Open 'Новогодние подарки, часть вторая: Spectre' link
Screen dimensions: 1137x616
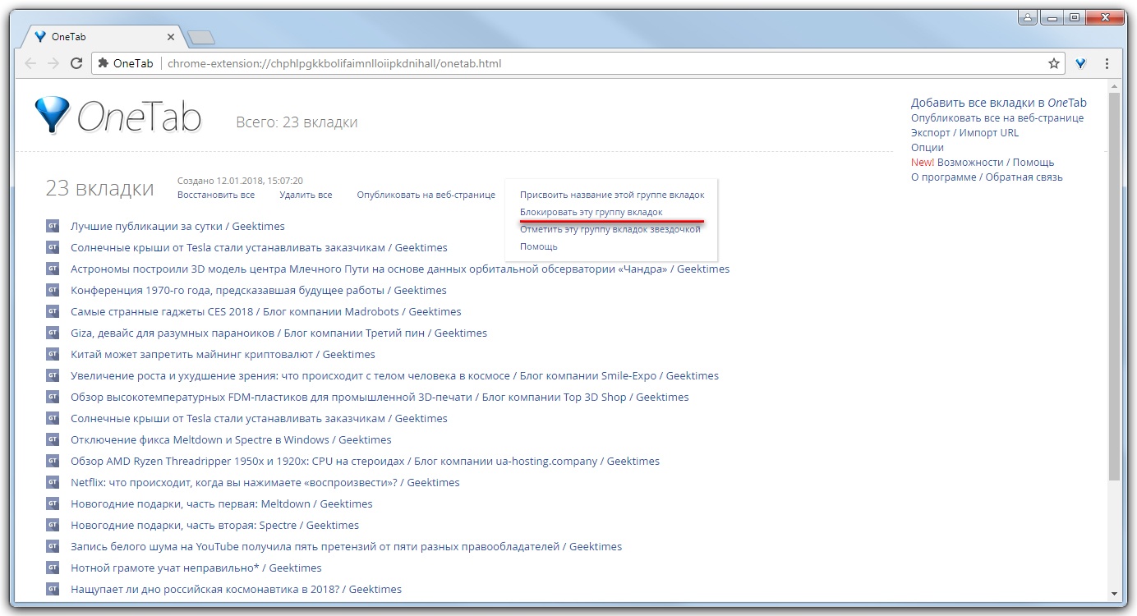214,525
